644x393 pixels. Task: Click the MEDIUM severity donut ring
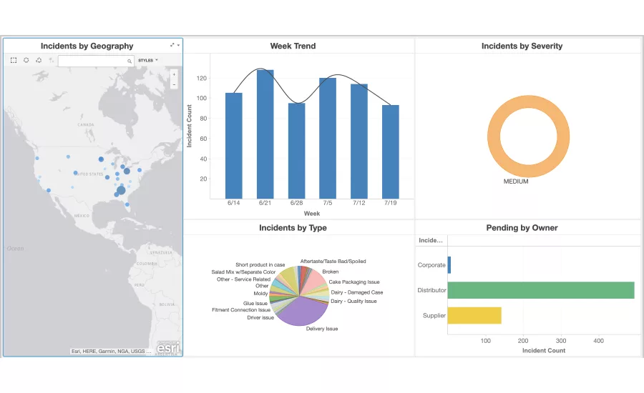(x=492, y=138)
